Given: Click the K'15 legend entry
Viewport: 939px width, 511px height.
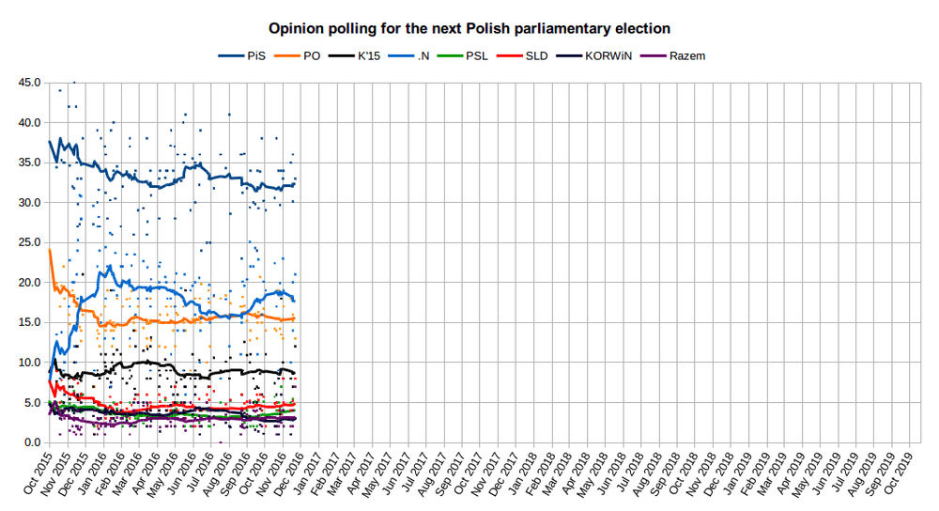Looking at the screenshot, I should (x=370, y=56).
